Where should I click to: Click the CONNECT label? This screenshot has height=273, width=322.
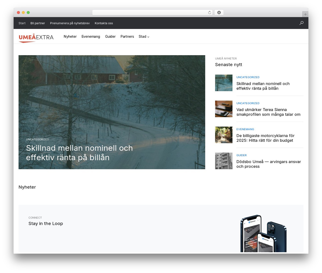[35, 218]
